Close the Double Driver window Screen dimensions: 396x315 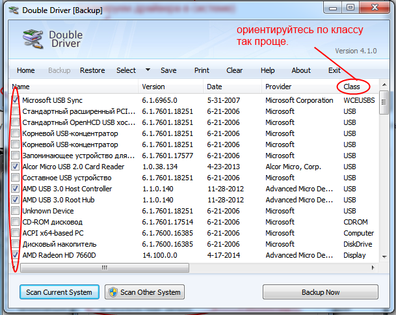(375, 8)
